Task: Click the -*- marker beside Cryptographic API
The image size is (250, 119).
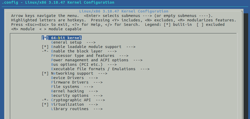Action: pos(45,100)
